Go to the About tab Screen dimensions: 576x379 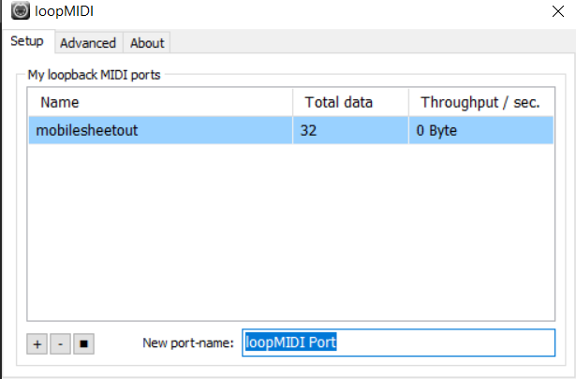[147, 43]
